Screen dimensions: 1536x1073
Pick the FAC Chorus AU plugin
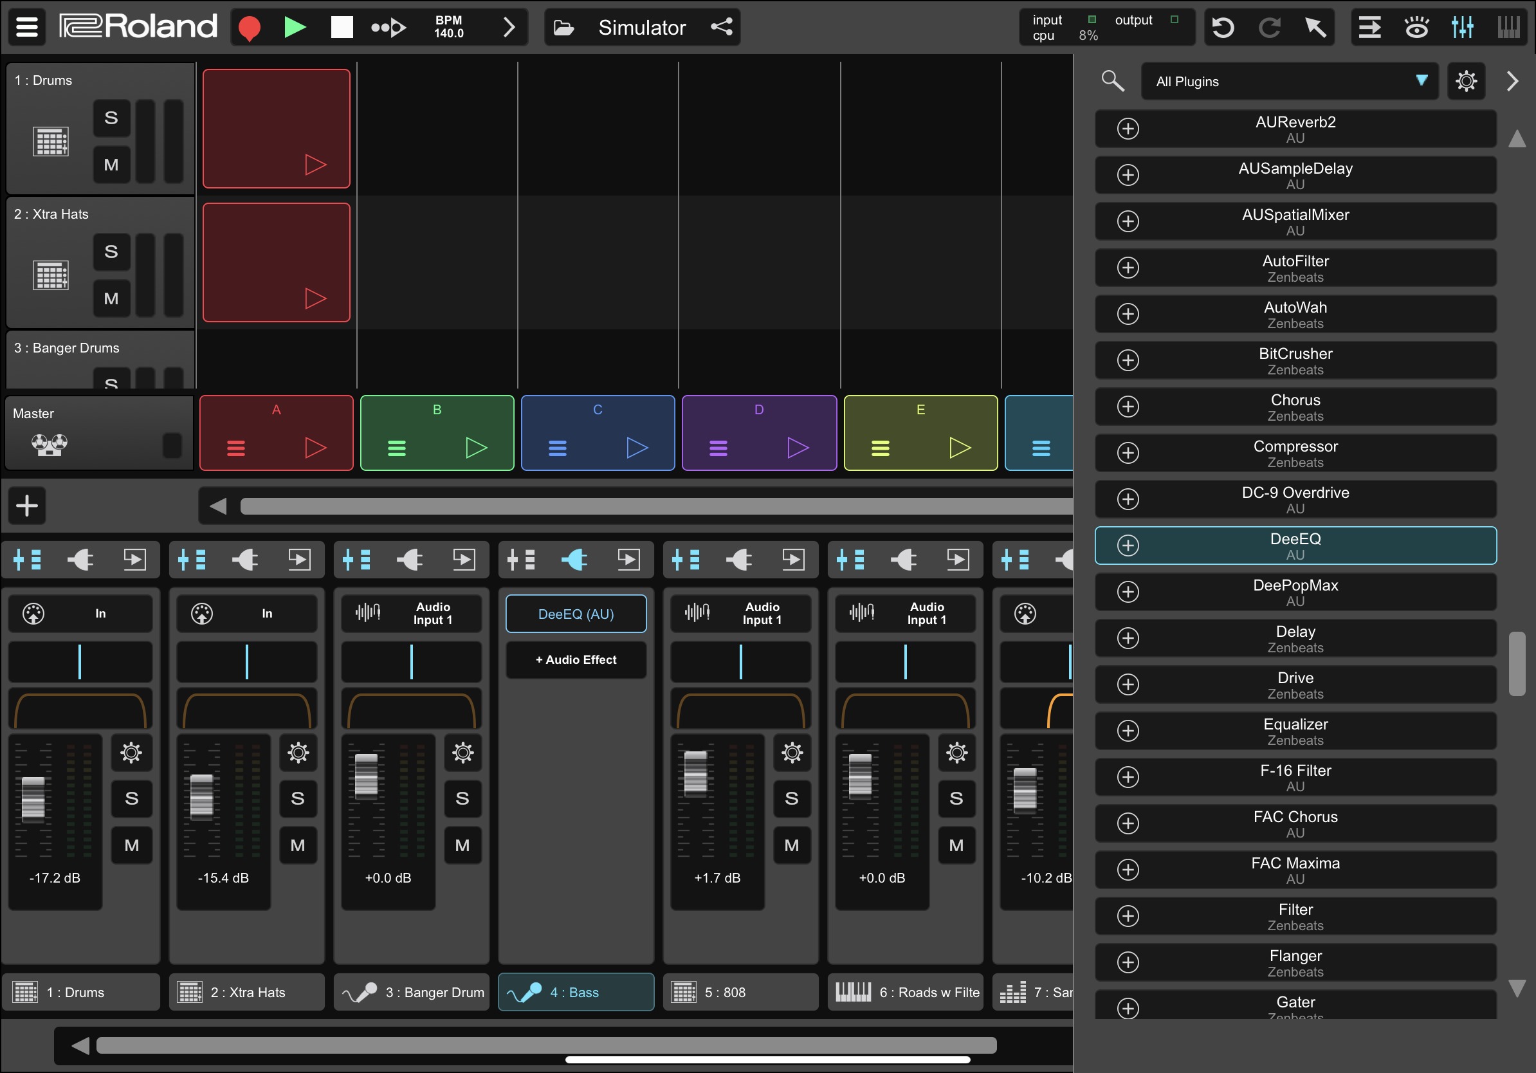[x=1295, y=823]
